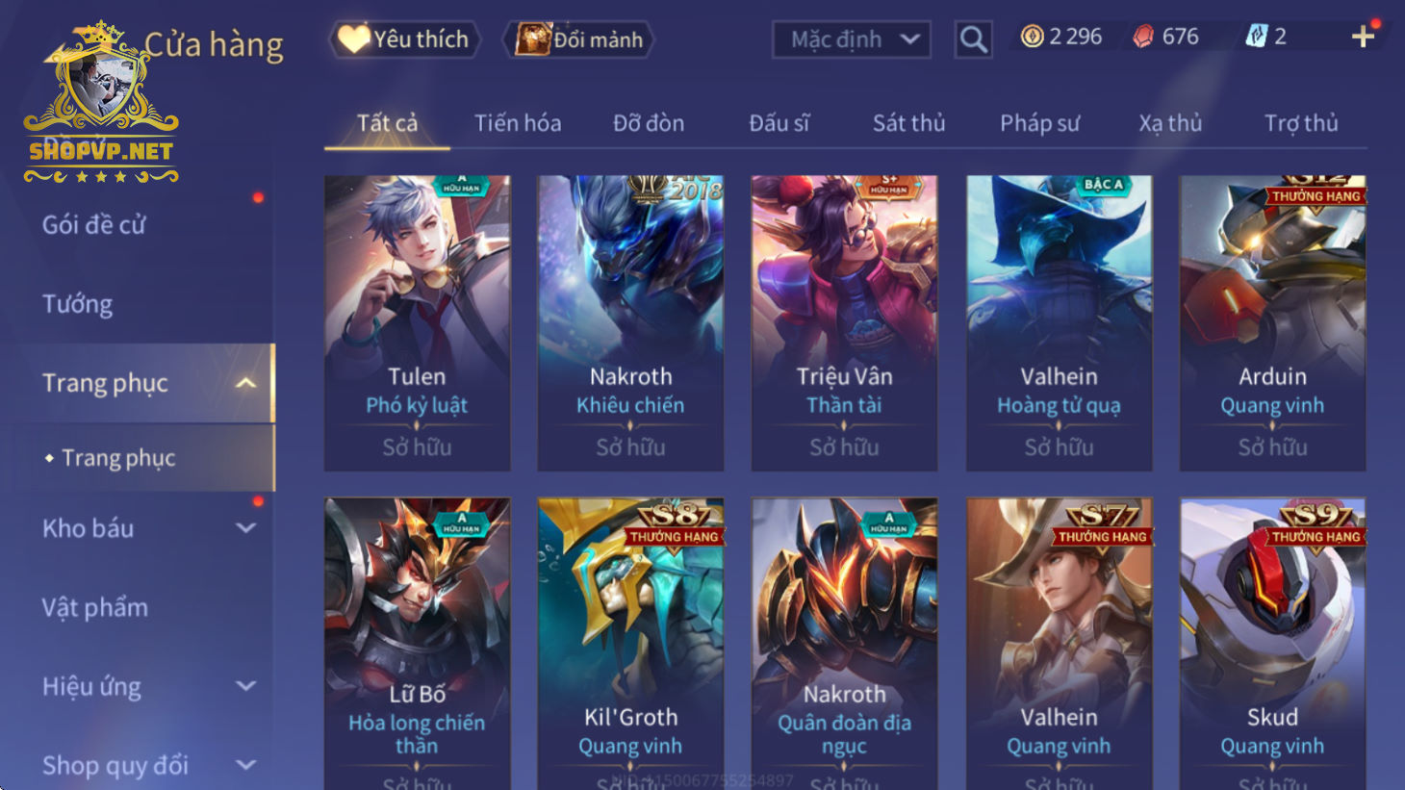
Task: Switch to the Pháp sư tab
Action: point(1039,123)
